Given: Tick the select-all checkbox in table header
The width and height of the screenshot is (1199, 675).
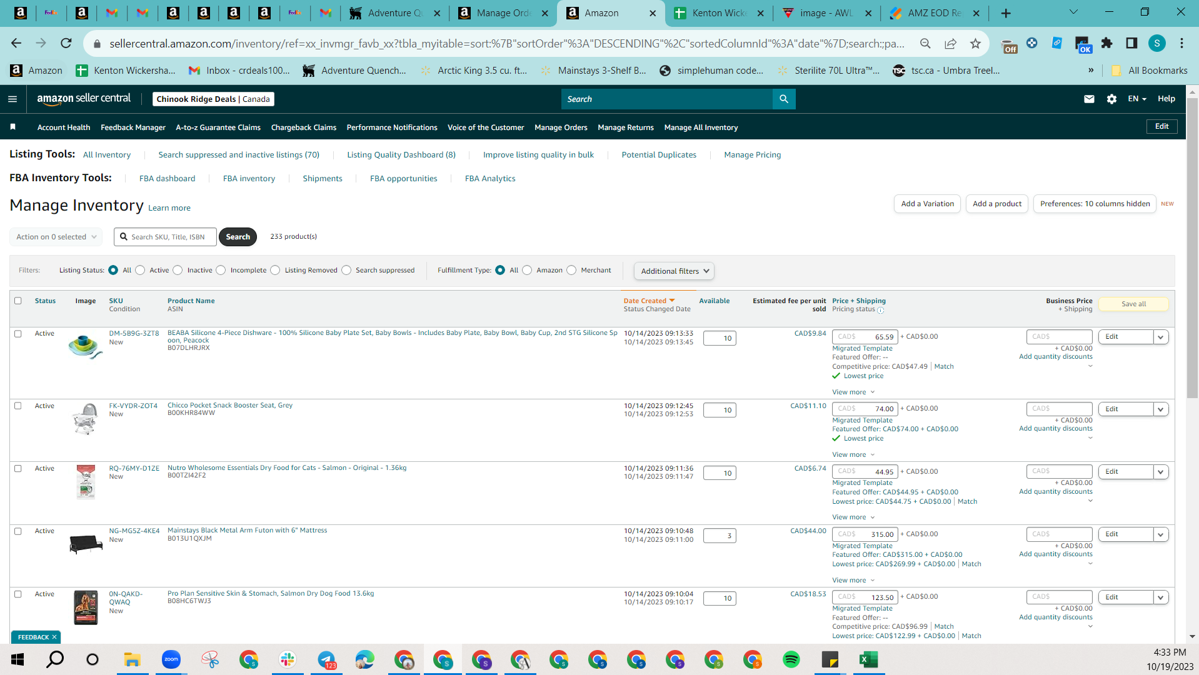Looking at the screenshot, I should 18,301.
